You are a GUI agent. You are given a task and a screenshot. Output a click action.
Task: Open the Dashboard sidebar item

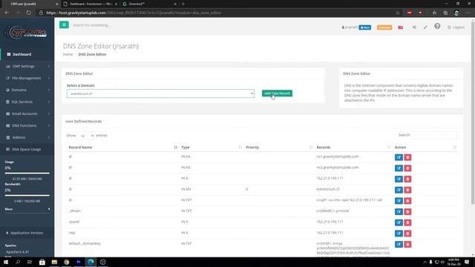(x=27, y=54)
